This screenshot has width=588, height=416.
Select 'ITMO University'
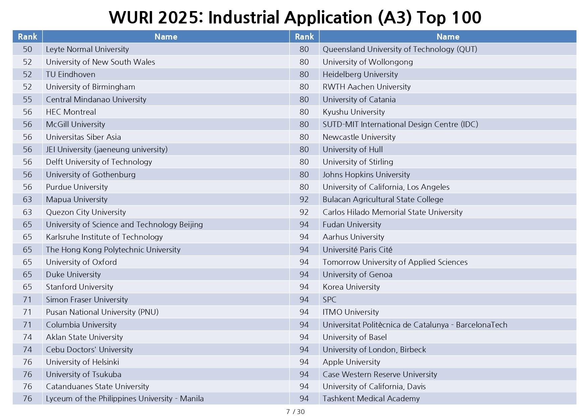[x=350, y=312]
